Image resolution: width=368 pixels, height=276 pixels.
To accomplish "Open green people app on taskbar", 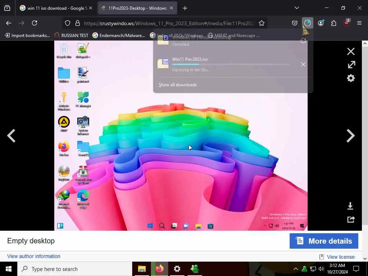I will (x=194, y=269).
